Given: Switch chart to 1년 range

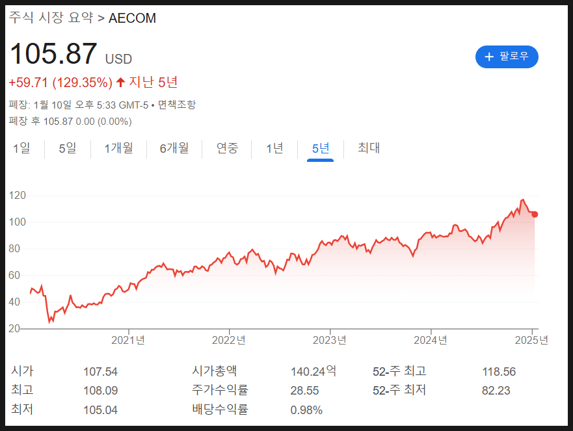Looking at the screenshot, I should [x=274, y=148].
